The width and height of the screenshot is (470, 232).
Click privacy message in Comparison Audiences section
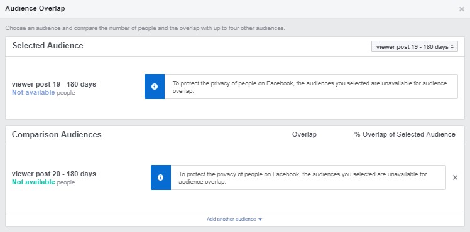click(x=303, y=178)
